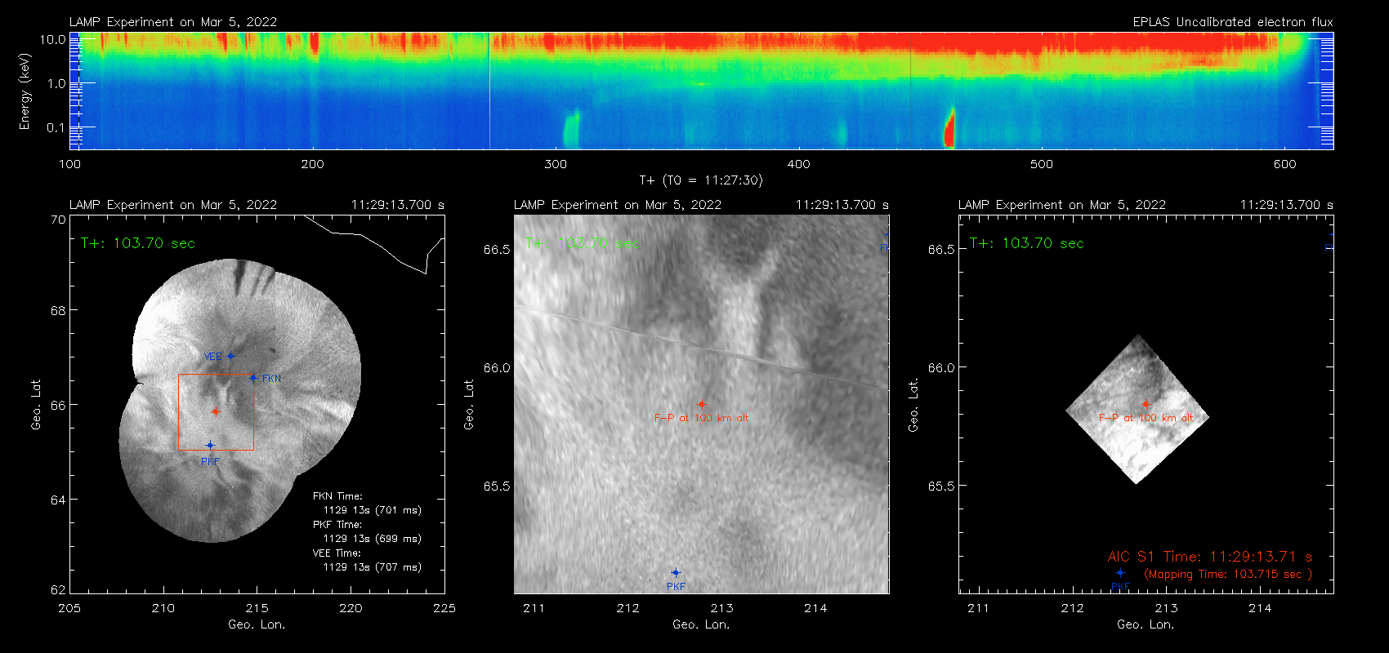Click the '1129 13s (699 ms)' value
Viewport: 1389px width, 653px height.
coord(373,539)
